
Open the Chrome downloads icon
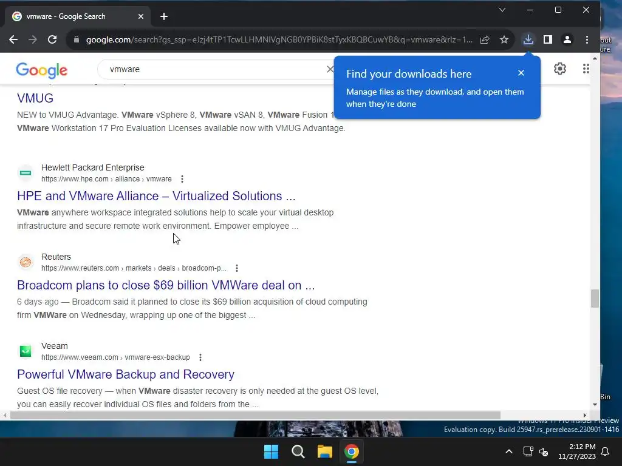click(528, 39)
